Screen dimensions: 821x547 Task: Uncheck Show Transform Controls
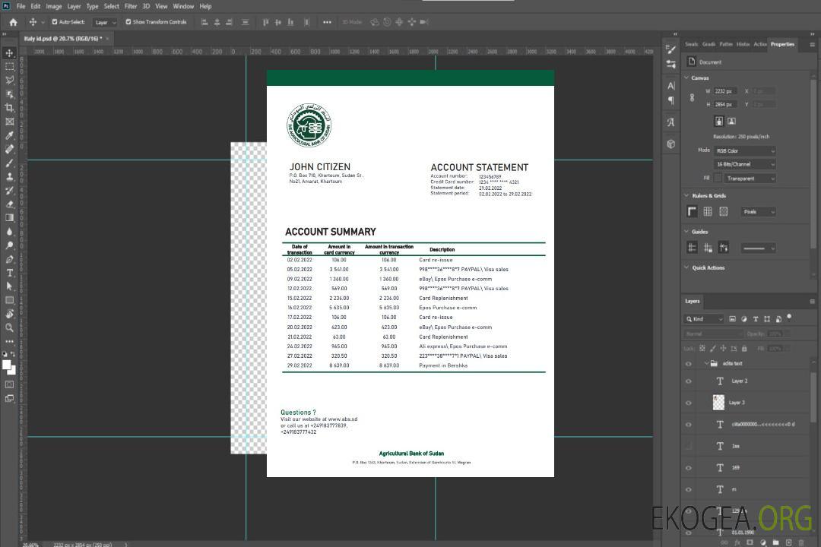point(128,22)
